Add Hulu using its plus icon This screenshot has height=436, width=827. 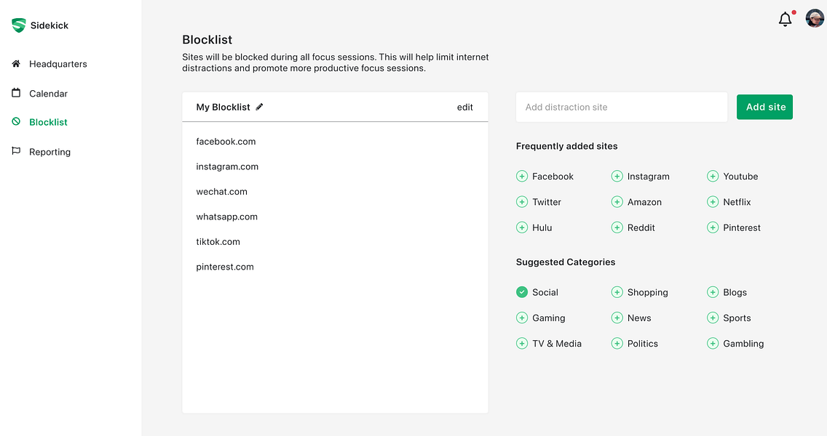[x=522, y=227]
